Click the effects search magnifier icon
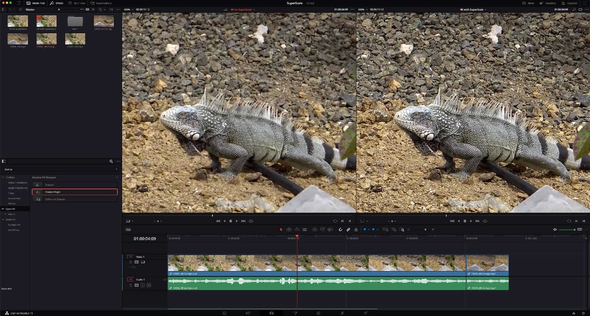 (111, 161)
